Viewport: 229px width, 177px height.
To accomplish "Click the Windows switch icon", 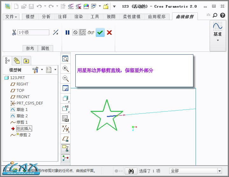I will click(94, 6).
